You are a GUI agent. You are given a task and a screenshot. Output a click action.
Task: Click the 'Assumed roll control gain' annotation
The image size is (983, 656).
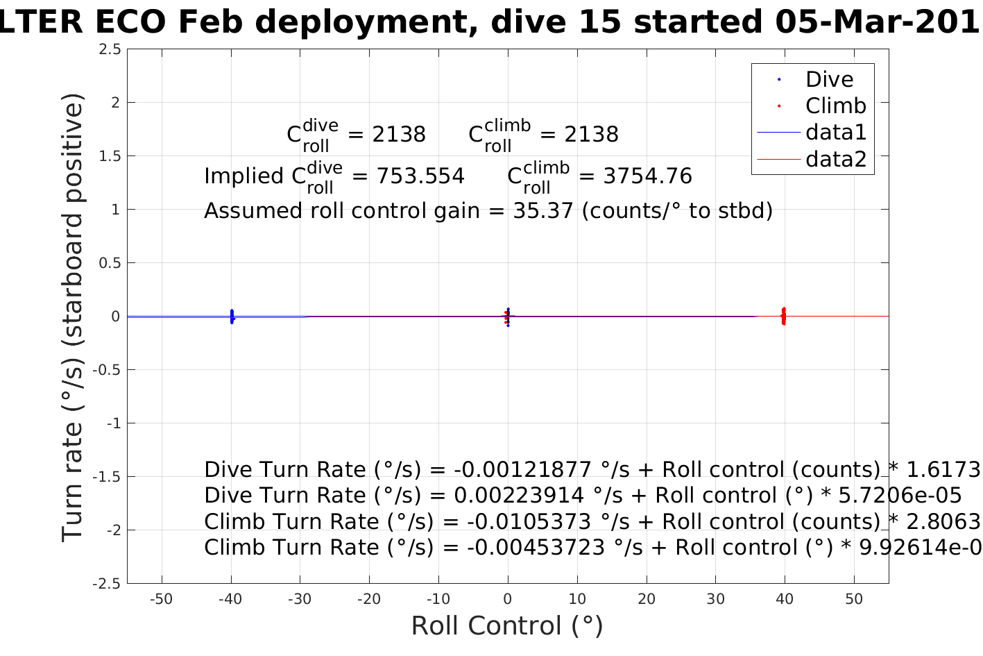click(488, 210)
